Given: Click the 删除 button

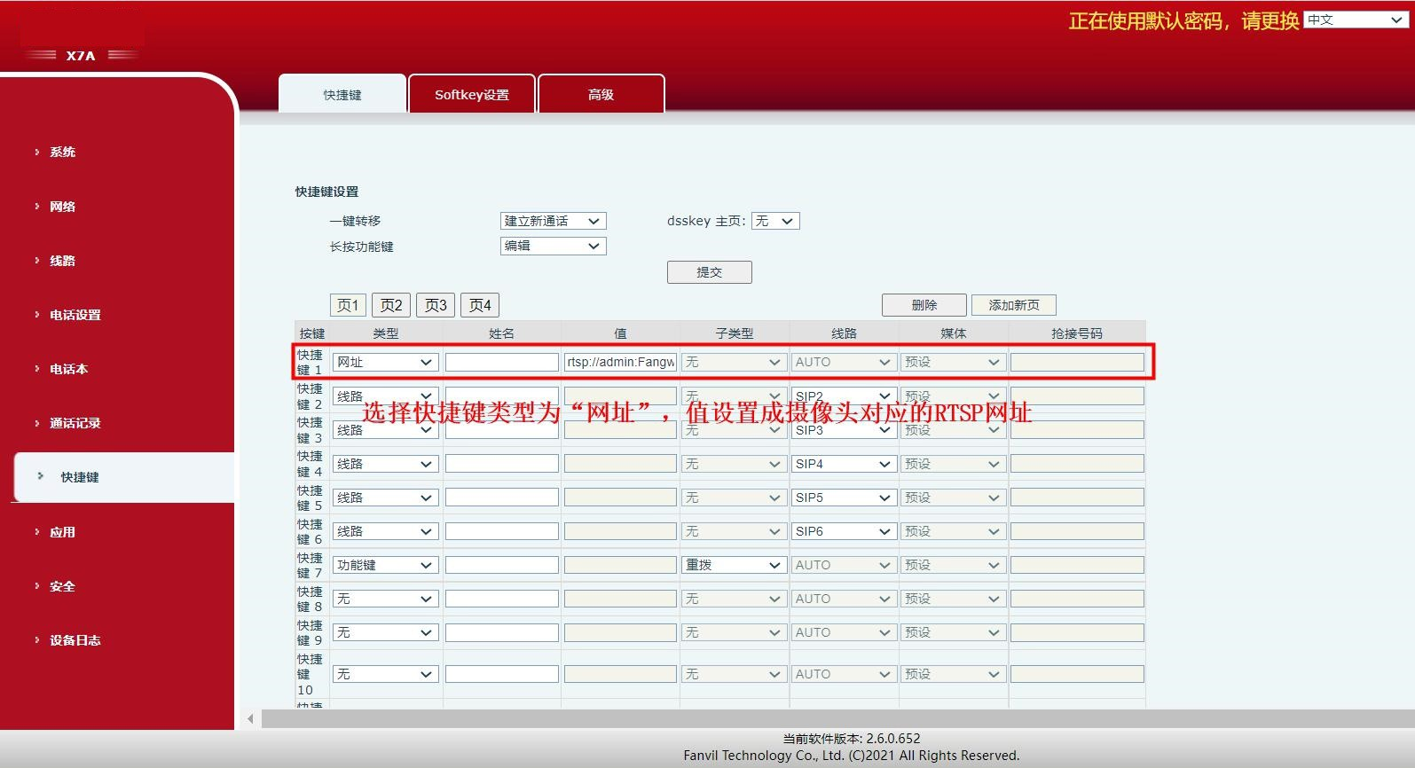Looking at the screenshot, I should [924, 305].
